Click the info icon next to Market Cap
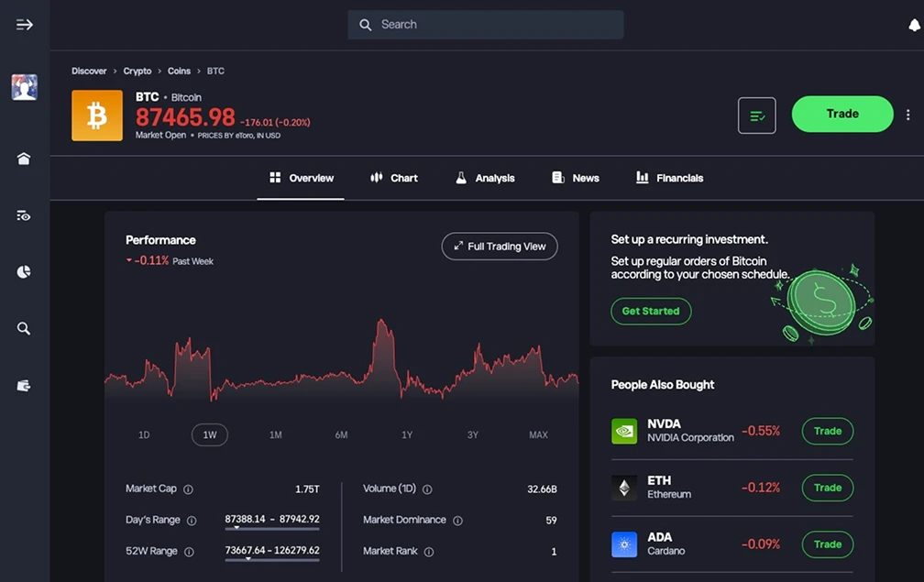 tap(189, 489)
